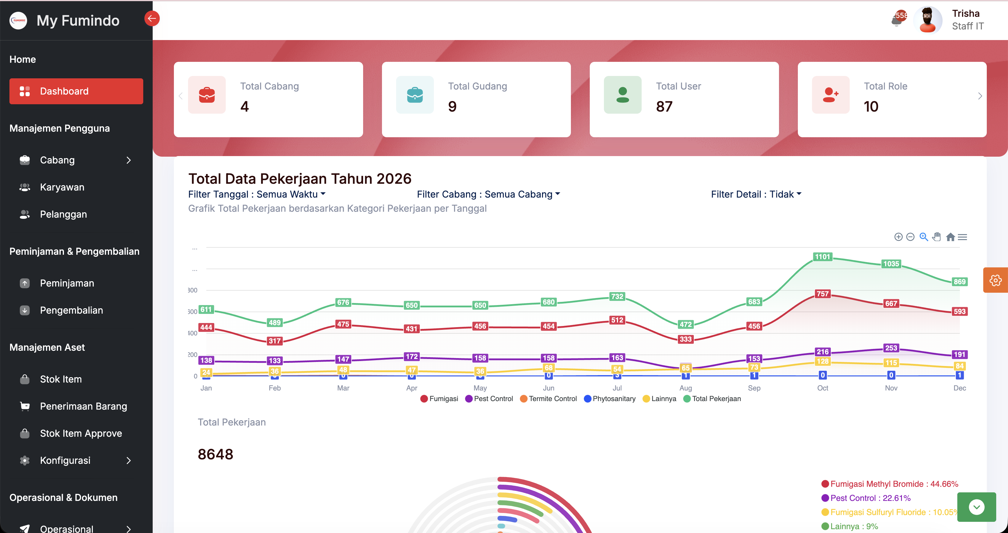1008x533 pixels.
Task: Activate the chart panning hand tool
Action: click(936, 237)
